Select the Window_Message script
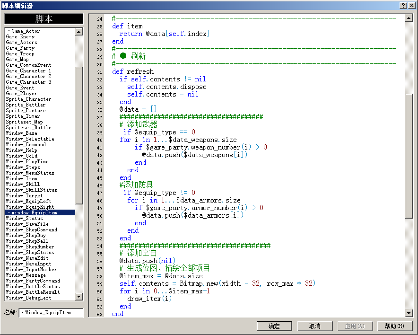Image resolution: width=418 pixels, height=335 pixels. pos(40,275)
